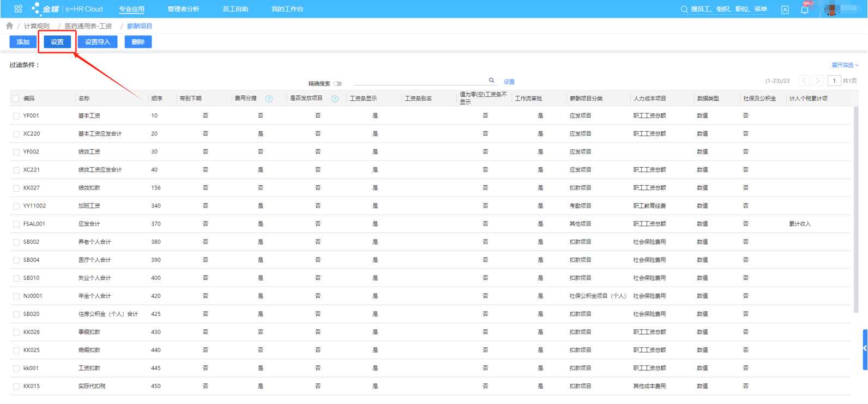The image size is (868, 404).
Task: Click the Kingdee s-HR Cloud logo
Action: (67, 9)
